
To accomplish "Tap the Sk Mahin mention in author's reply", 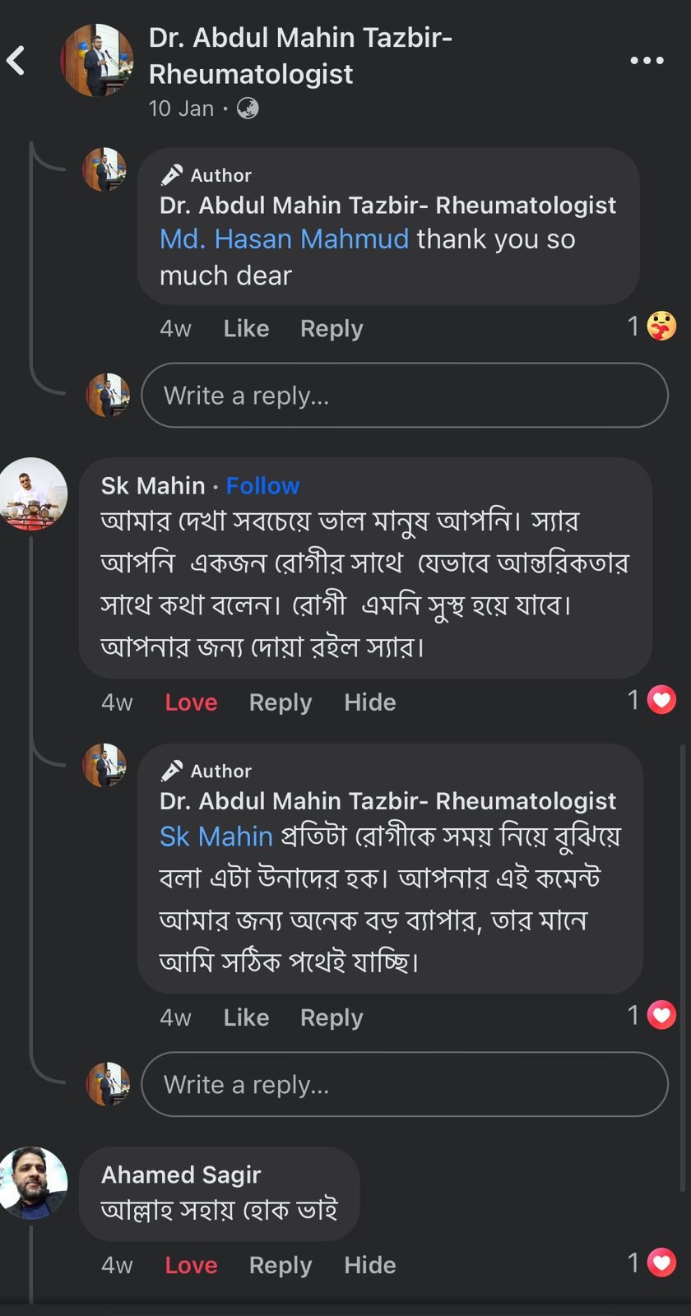I will point(216,836).
